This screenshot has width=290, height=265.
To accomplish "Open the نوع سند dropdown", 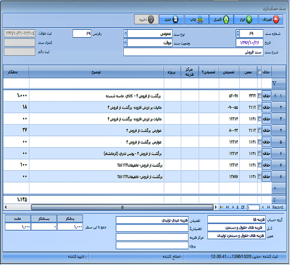I will point(125,34).
